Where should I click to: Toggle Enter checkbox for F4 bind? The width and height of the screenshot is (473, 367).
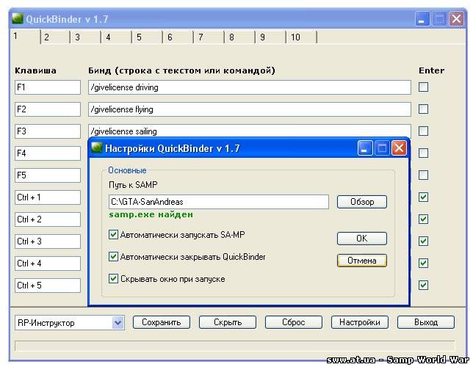click(423, 153)
